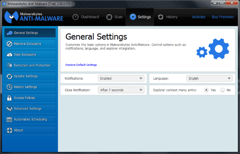Image resolution: width=240 pixels, height=154 pixels.
Task: Open the About section
Action: tap(30, 130)
